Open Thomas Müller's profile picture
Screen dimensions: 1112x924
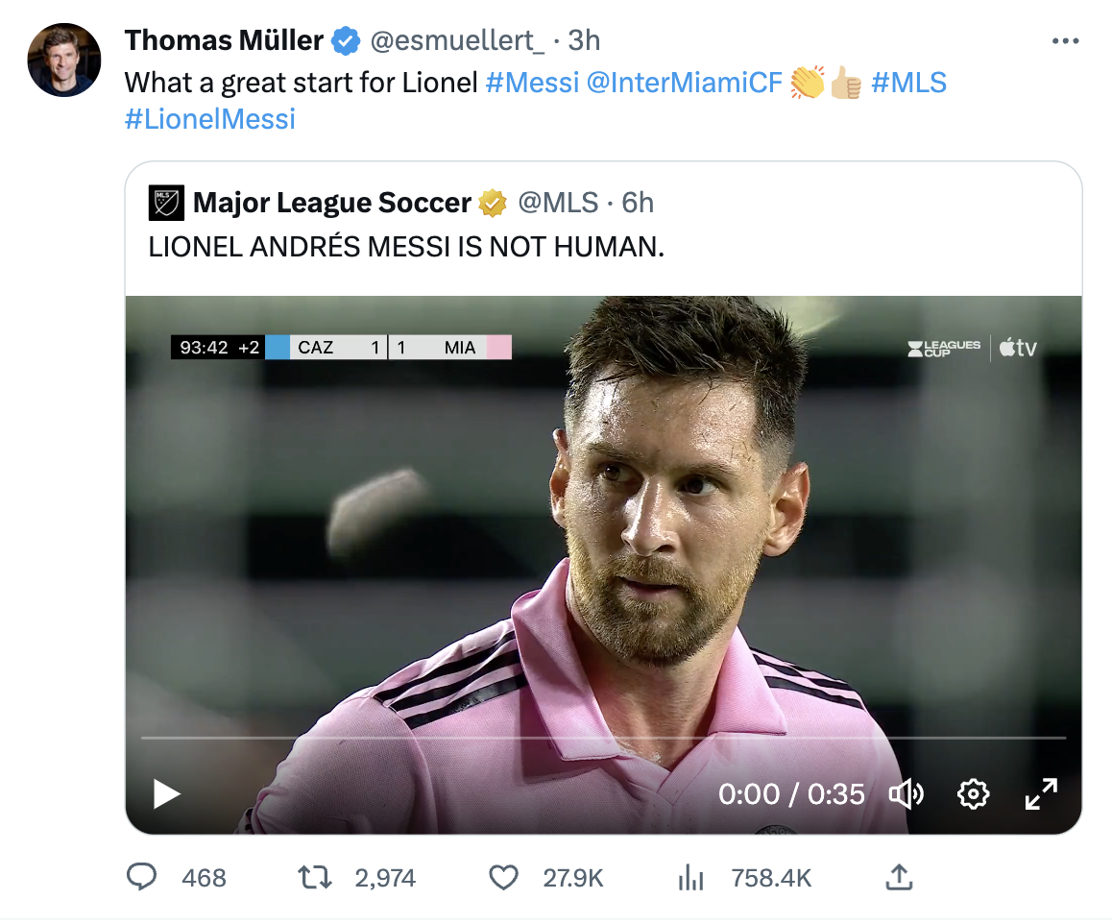pyautogui.click(x=64, y=61)
